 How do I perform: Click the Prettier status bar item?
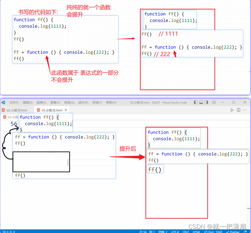click(x=232, y=232)
